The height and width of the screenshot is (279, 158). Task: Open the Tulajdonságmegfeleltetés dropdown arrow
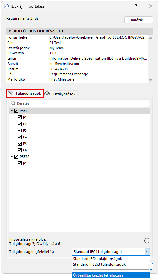pyautogui.click(x=147, y=252)
